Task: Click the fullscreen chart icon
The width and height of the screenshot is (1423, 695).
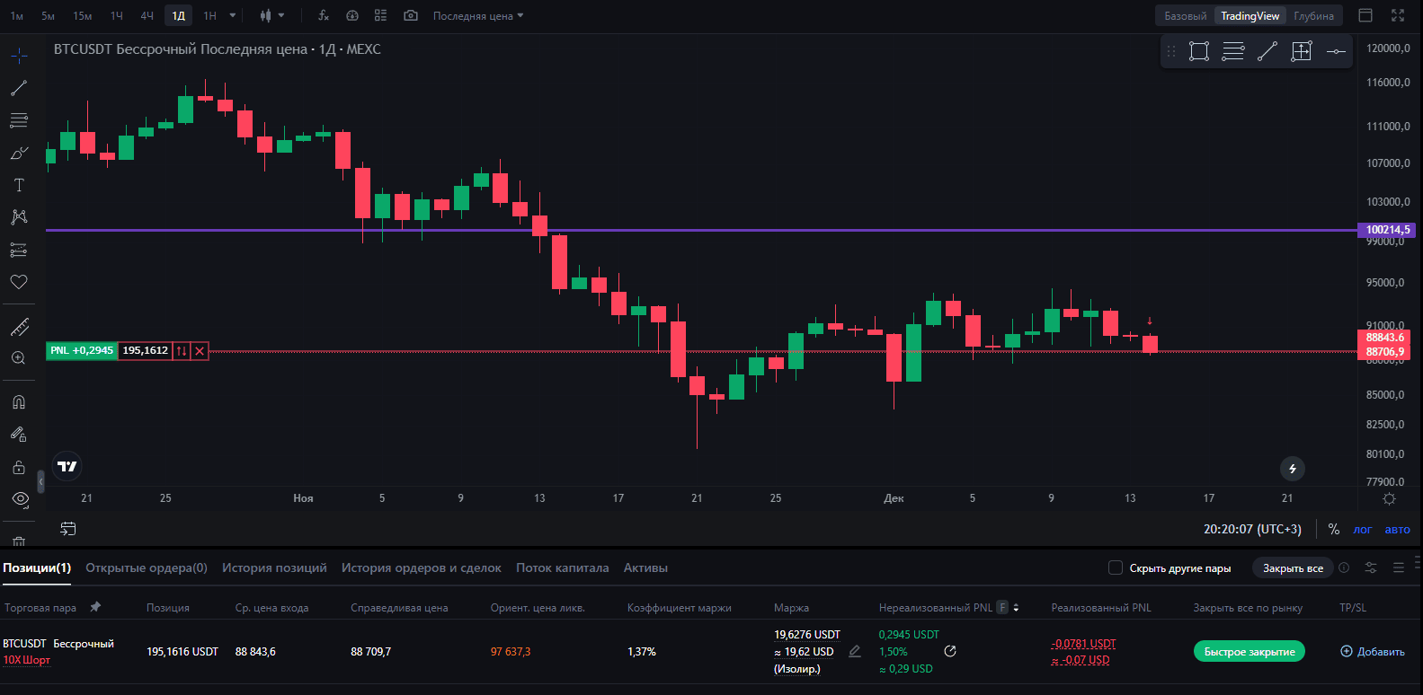Action: (x=1398, y=15)
